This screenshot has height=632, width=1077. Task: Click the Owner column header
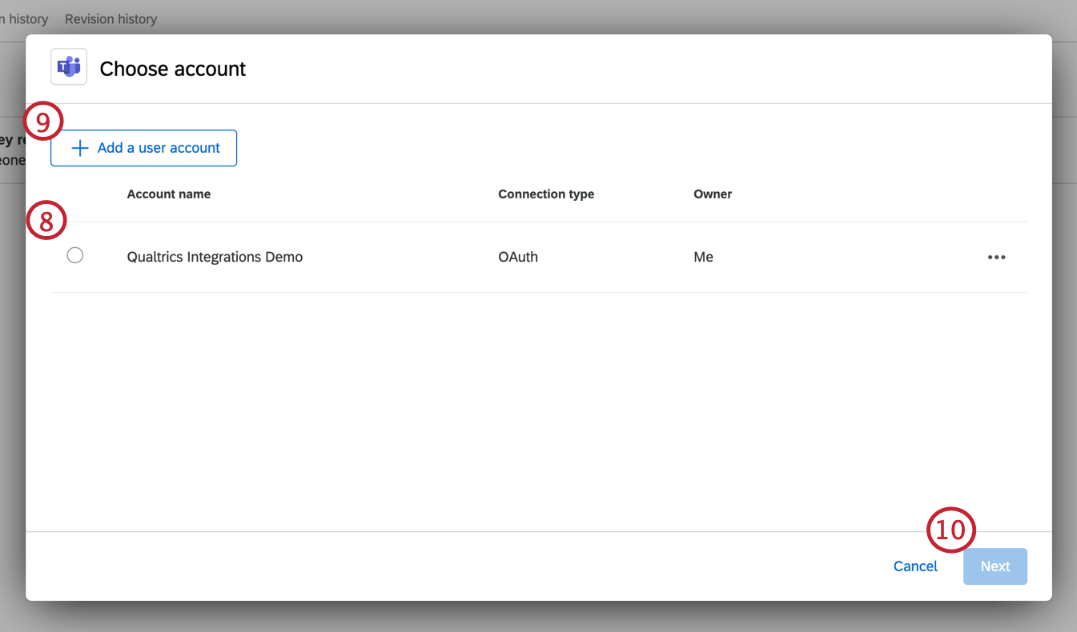pyautogui.click(x=713, y=194)
